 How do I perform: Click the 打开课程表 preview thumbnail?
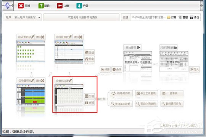174,62
